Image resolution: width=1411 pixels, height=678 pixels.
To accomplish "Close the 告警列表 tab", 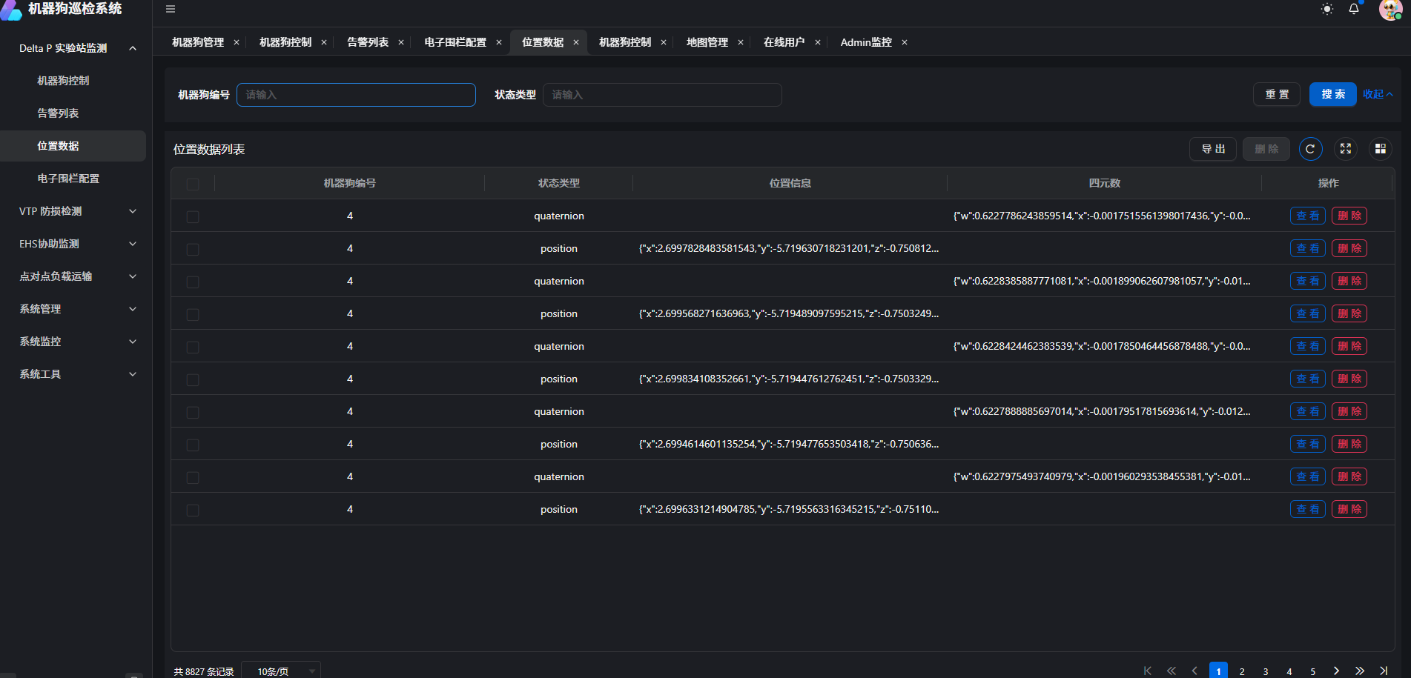I will [401, 42].
